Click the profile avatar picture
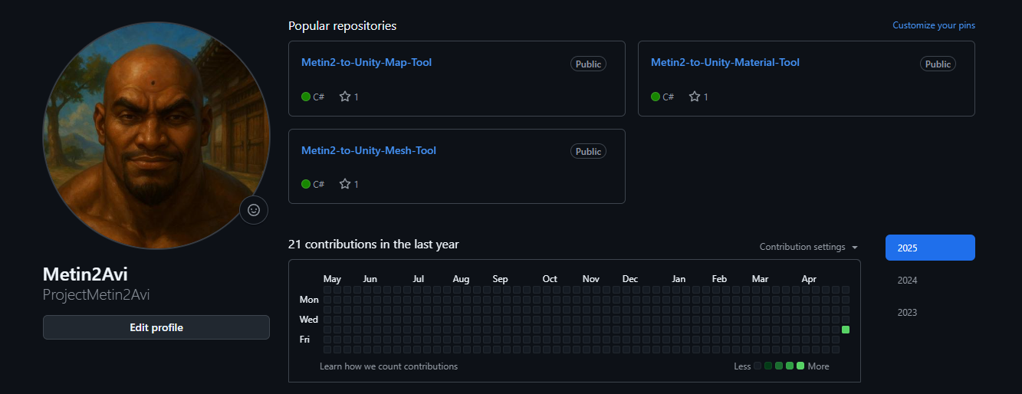Image resolution: width=1022 pixels, height=394 pixels. pos(156,135)
